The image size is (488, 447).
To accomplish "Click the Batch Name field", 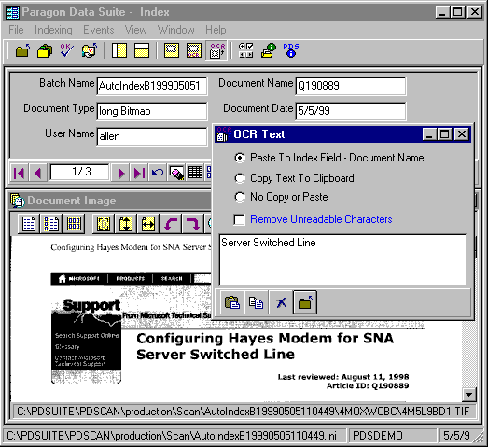I will tap(152, 86).
